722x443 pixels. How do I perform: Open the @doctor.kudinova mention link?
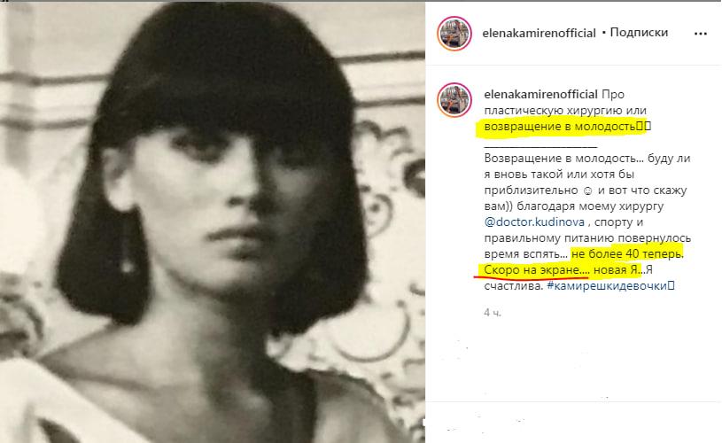pos(534,222)
